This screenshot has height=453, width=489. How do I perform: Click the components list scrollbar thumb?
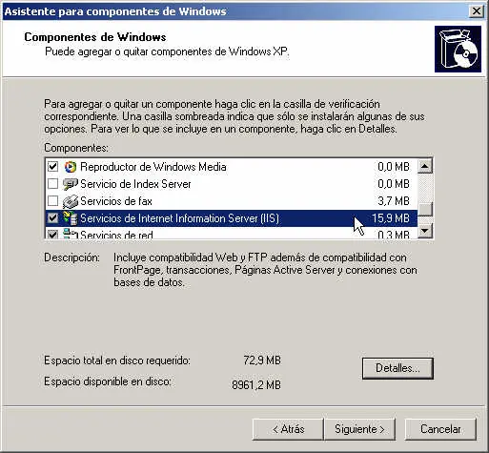425,209
